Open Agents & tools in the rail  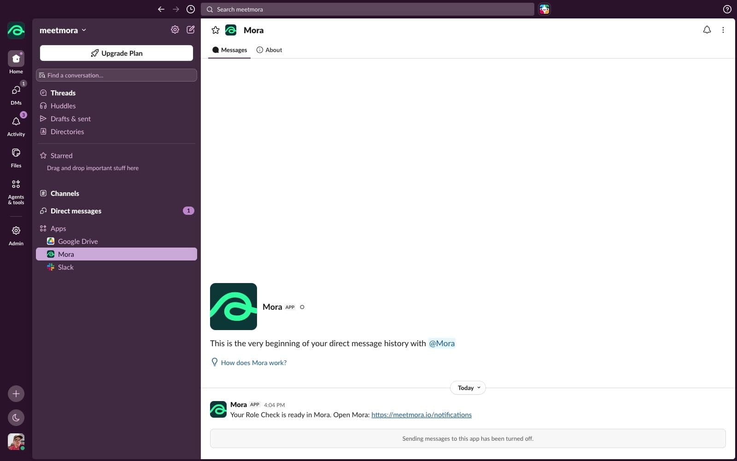point(16,192)
